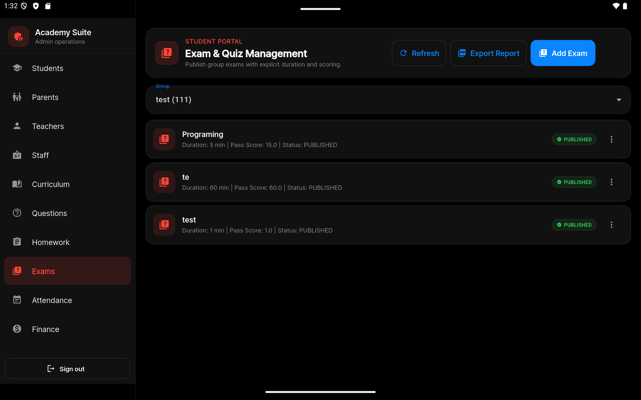Click the Wi-Fi status icon
The width and height of the screenshot is (641, 400).
616,6
